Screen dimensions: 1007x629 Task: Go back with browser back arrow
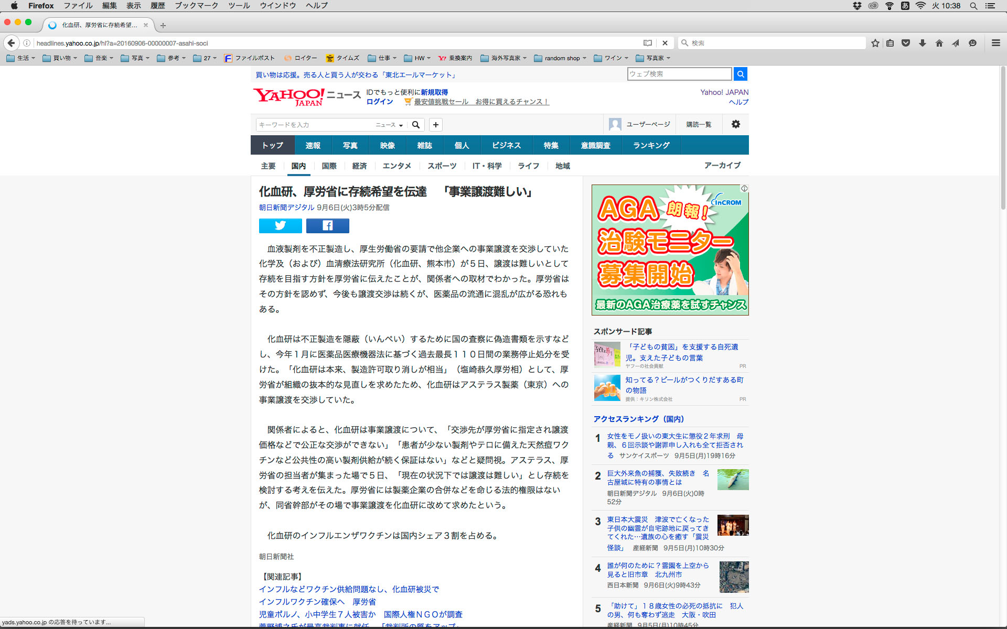click(x=11, y=43)
